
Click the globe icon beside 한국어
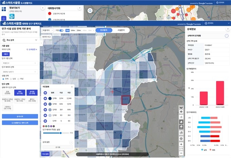(206, 23)
